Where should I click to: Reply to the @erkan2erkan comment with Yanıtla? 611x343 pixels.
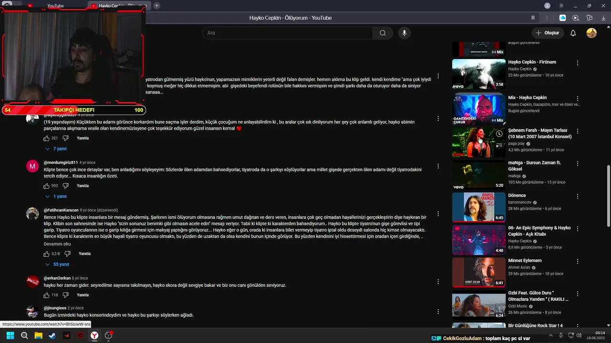83,295
